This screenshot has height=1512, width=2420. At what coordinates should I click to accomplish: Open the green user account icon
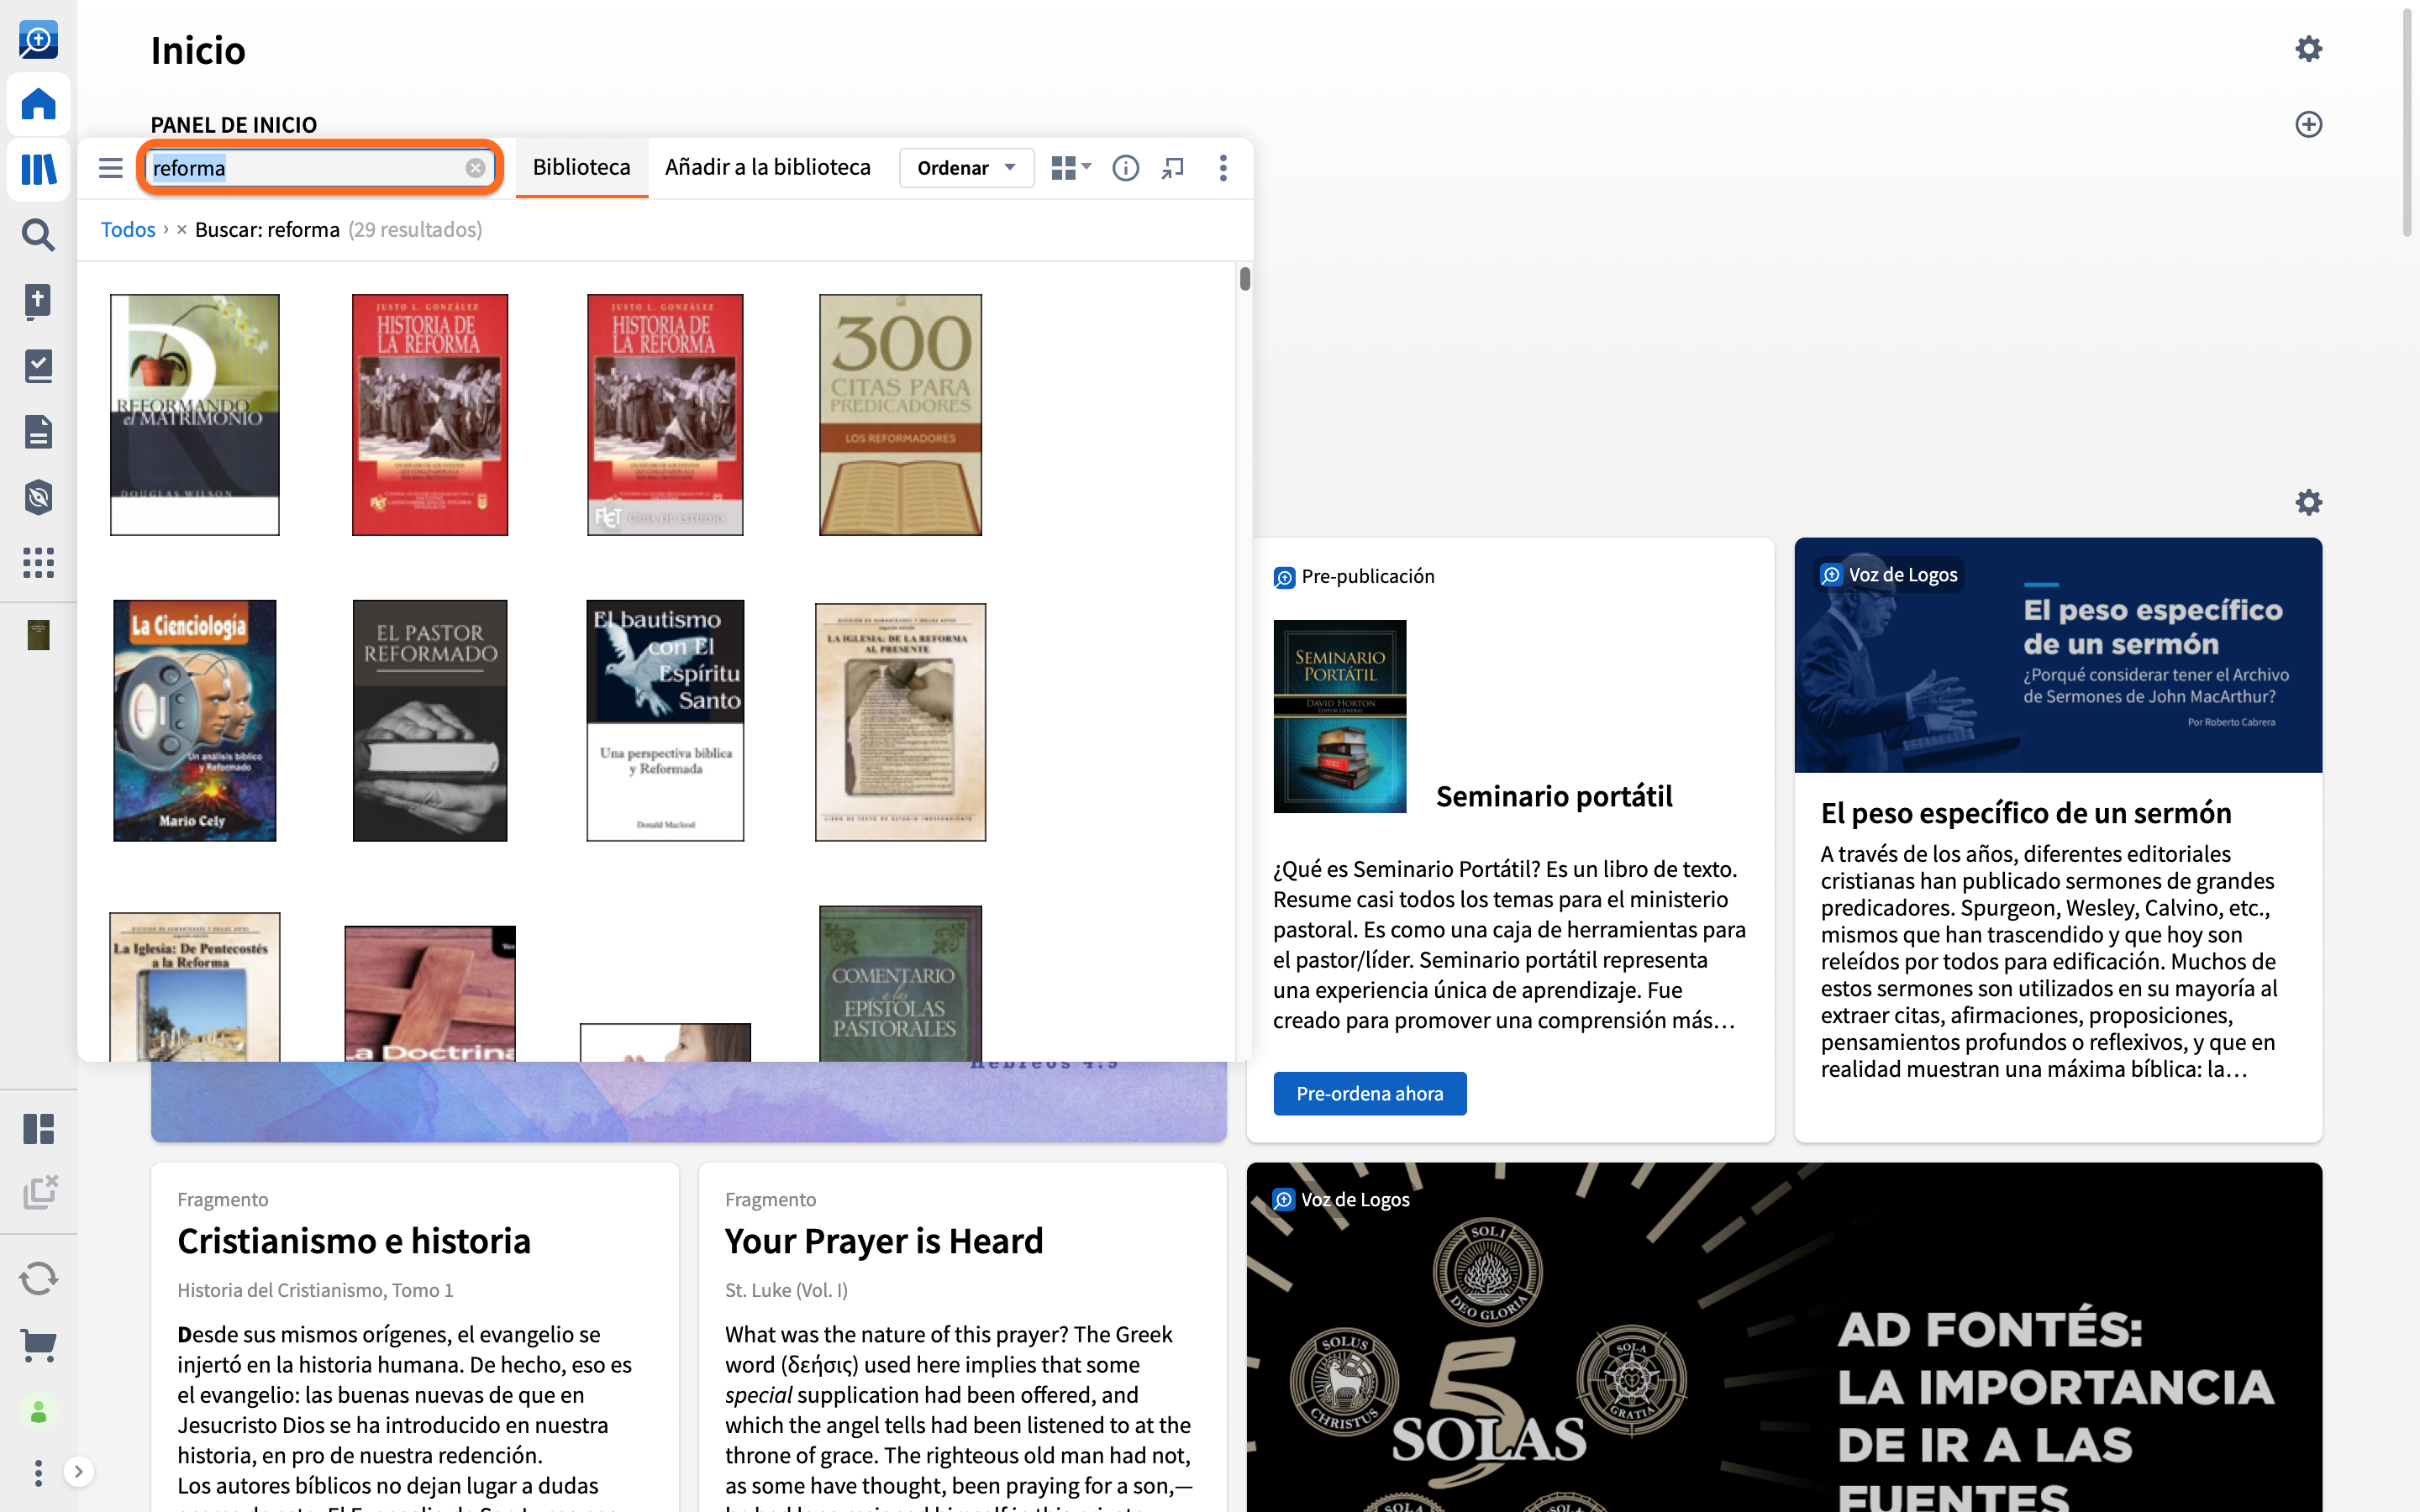38,1412
